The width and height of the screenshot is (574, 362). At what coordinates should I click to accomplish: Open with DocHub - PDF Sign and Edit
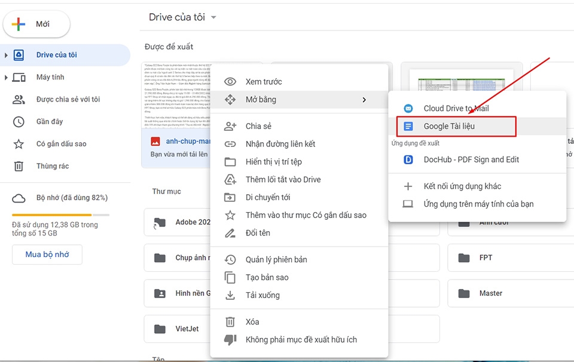(477, 159)
